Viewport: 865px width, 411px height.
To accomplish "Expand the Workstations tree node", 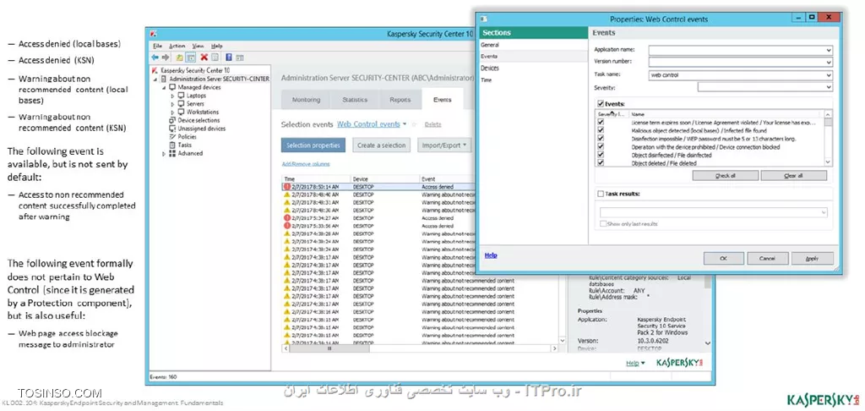I will click(x=172, y=112).
